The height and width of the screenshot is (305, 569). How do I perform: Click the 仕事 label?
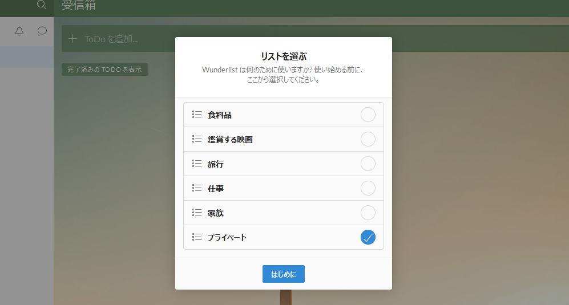[216, 188]
